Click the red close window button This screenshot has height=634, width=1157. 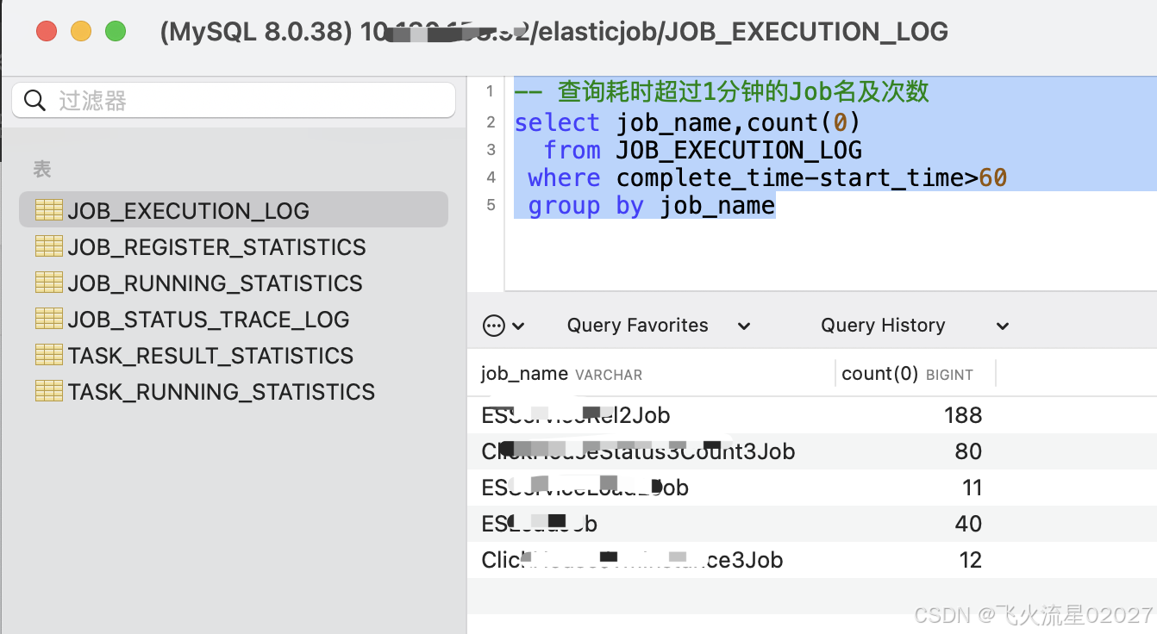[x=47, y=32]
